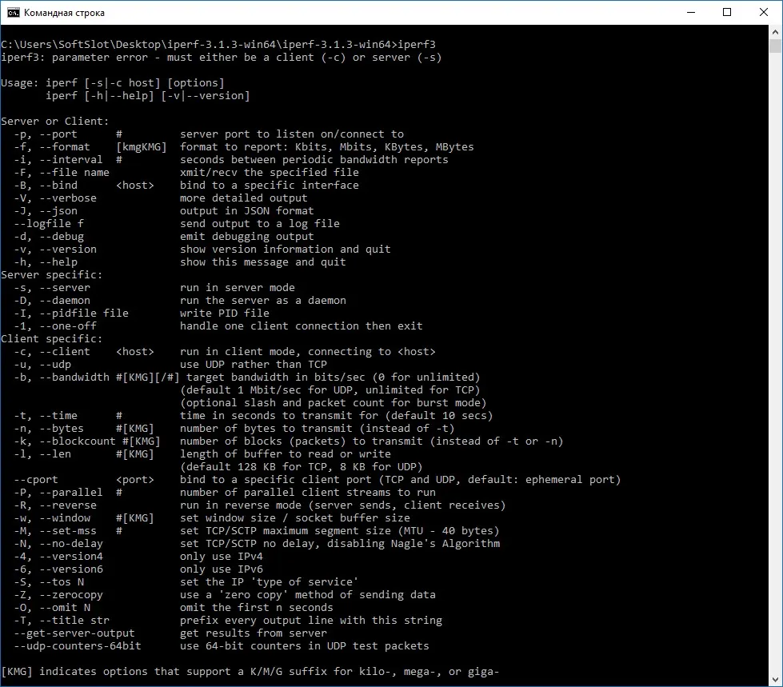783x687 pixels.
Task: Click the scrollbar up arrow
Action: click(x=776, y=32)
